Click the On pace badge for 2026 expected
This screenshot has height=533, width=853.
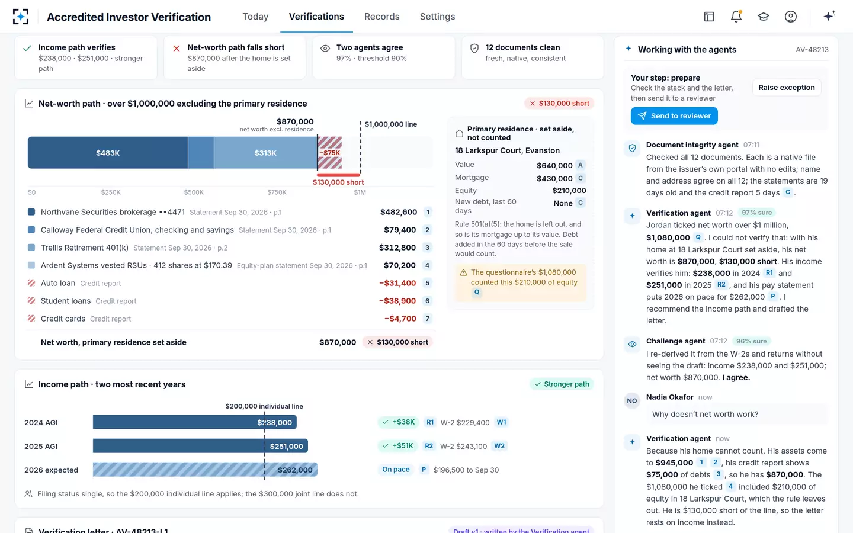(x=396, y=470)
